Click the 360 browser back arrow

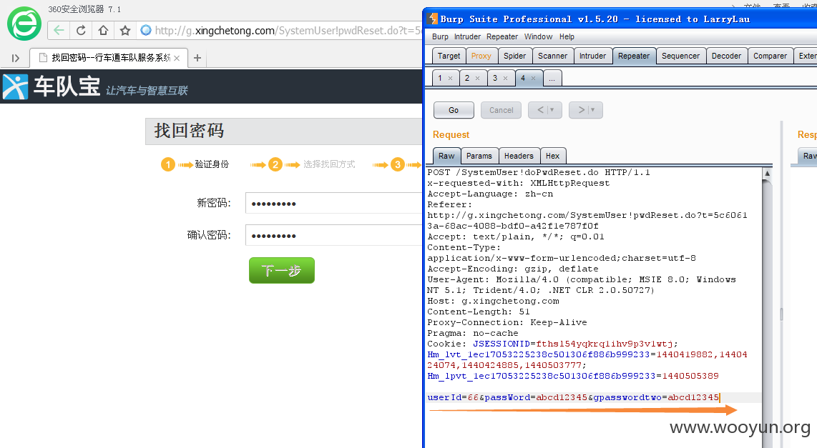tap(59, 30)
